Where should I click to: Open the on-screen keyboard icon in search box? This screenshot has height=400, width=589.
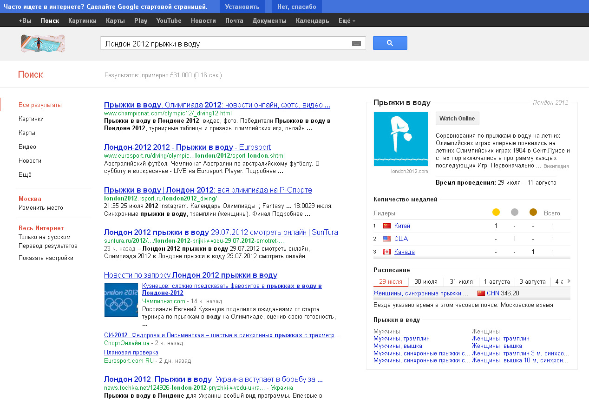356,43
